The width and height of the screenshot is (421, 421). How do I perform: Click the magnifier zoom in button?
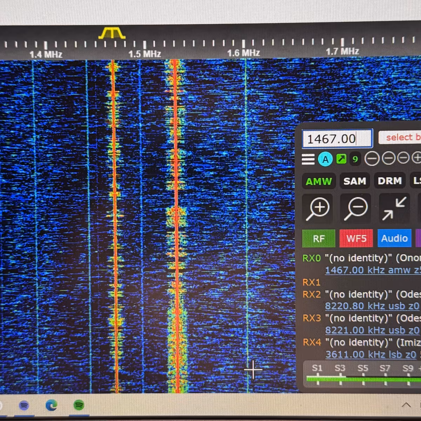coord(318,208)
